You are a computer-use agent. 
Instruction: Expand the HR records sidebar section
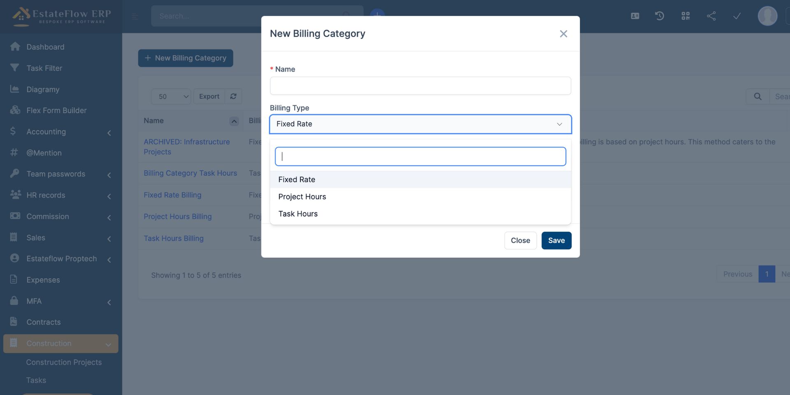(60, 195)
